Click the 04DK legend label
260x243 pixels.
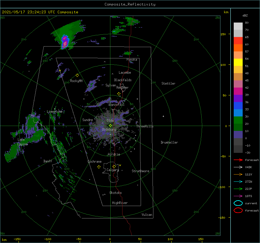248,167
